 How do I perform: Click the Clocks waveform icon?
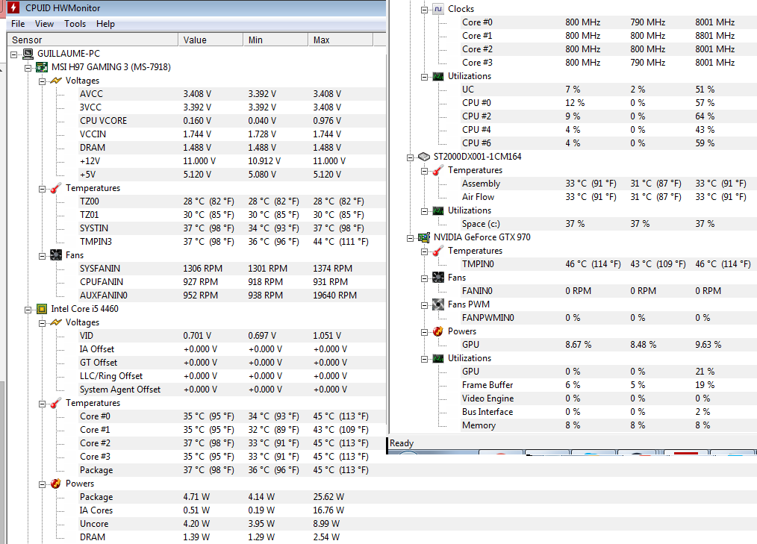coord(438,9)
